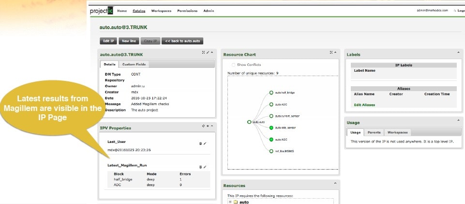Viewport: 465px width, 204px height.
Task: Collapse the Labels panel
Action: coord(459,52)
